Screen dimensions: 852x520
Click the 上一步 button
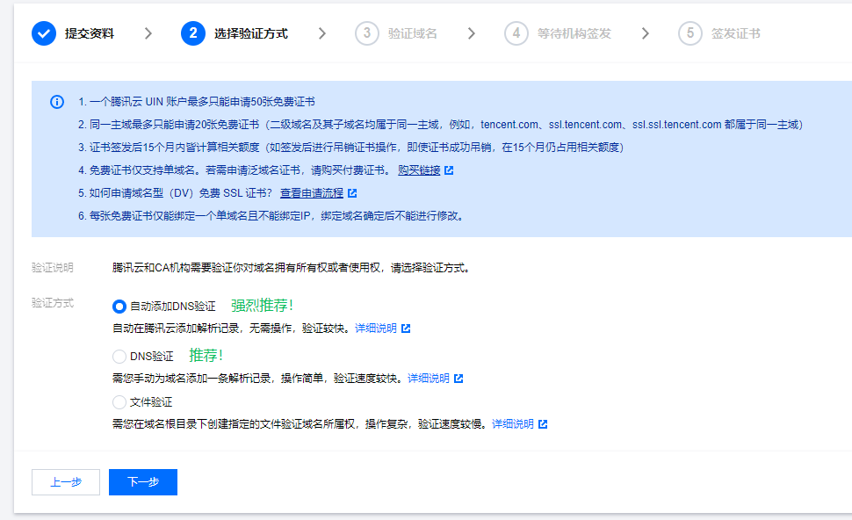click(65, 481)
